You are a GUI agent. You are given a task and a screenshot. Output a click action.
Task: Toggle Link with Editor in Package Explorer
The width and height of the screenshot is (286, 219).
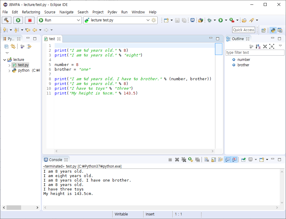pos(13,46)
